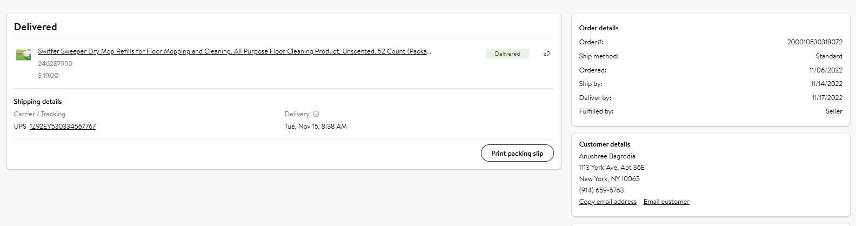The image size is (856, 226).
Task: Click the Fulfilled by Seller value
Action: [834, 111]
